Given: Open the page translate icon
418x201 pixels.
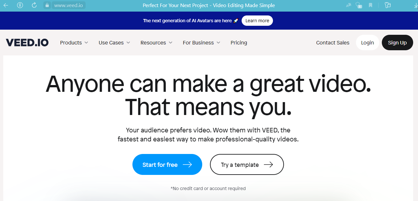Looking at the screenshot, I should [349, 5].
